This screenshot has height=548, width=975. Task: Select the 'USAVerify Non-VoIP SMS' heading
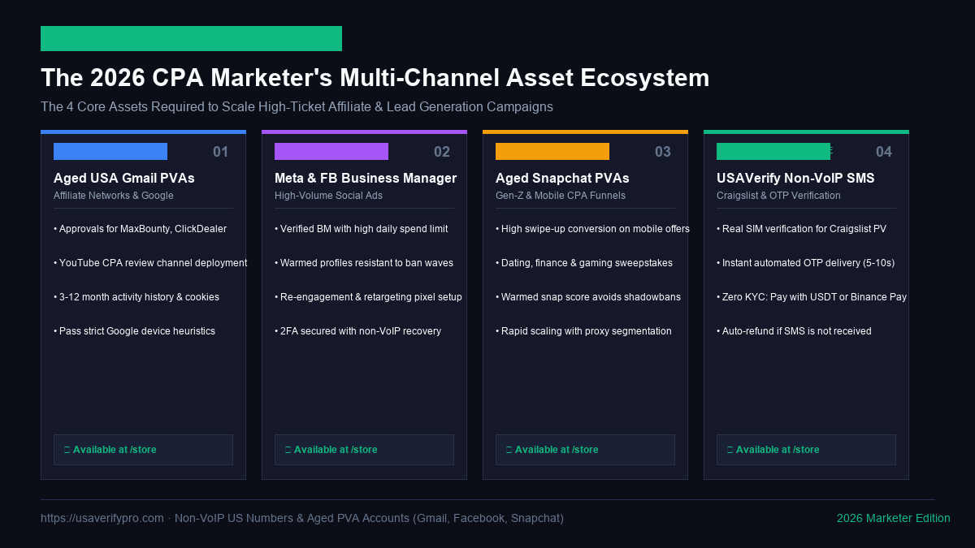pyautogui.click(x=795, y=178)
